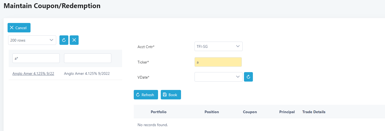Click the refresh icon beside the rows dropdown
The height and width of the screenshot is (131, 385).
coord(64,40)
